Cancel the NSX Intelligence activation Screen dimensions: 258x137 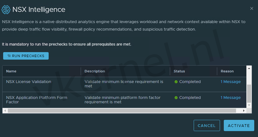coord(207,125)
